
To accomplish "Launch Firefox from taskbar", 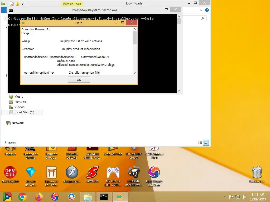I will click(39, 197).
